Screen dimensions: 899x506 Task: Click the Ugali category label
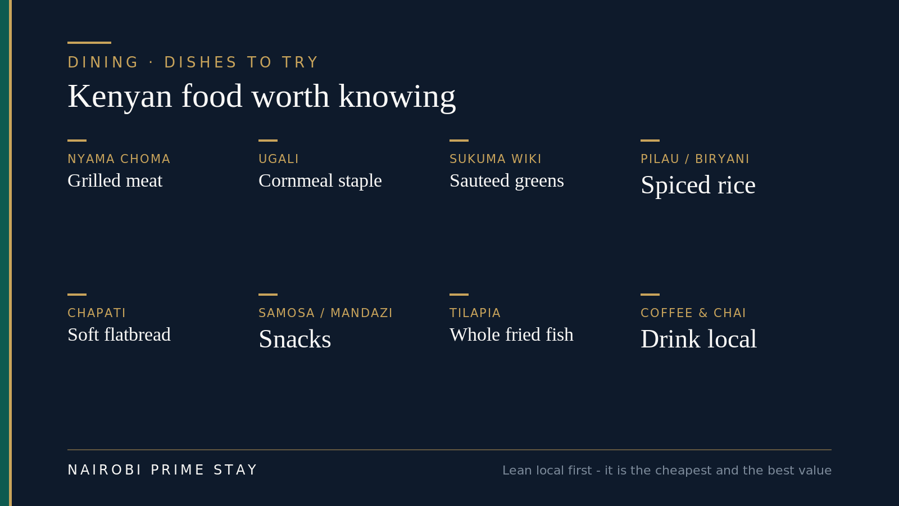[279, 159]
